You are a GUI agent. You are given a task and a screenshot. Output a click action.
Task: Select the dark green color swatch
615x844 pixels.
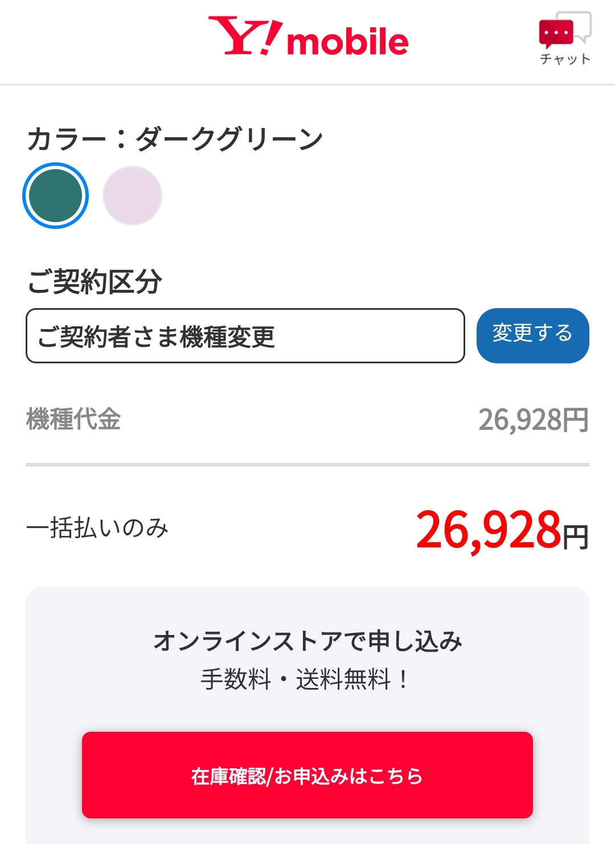(x=55, y=195)
